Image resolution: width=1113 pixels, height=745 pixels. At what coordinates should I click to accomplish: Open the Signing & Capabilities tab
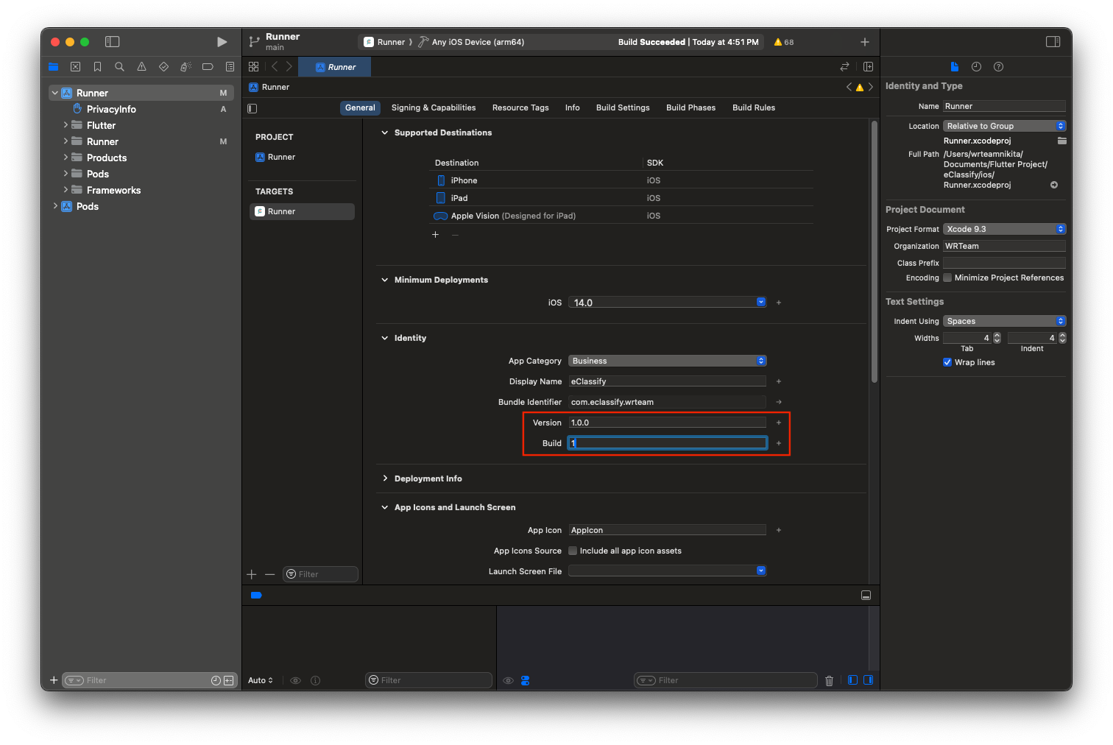(x=433, y=107)
